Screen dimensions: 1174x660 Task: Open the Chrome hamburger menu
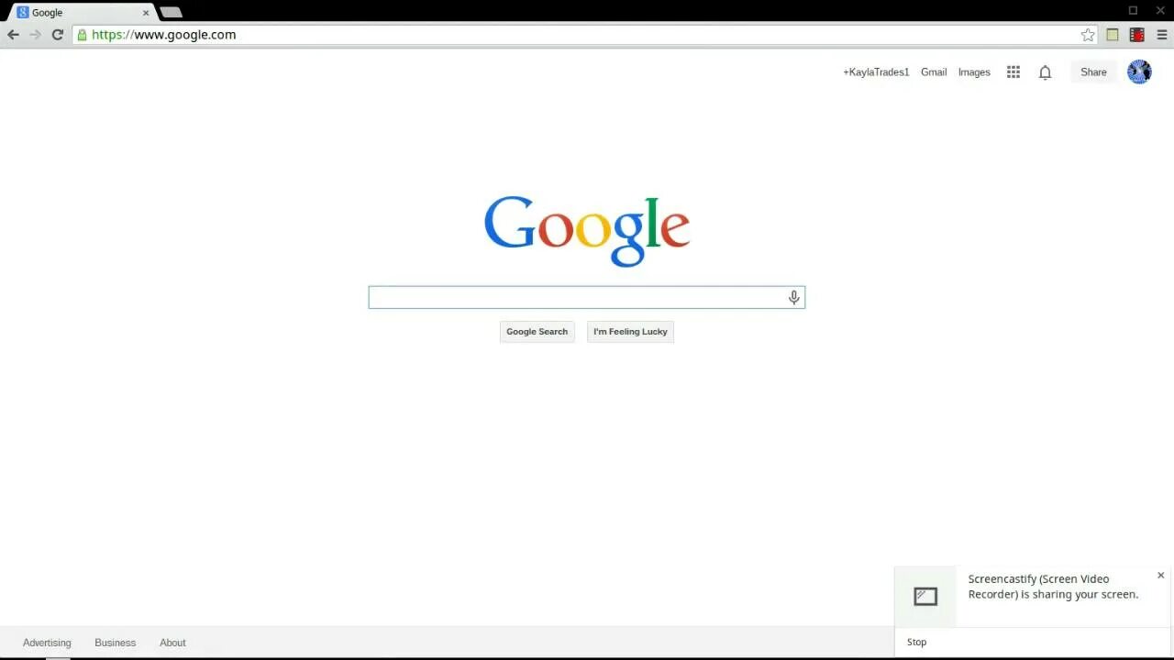point(1162,35)
